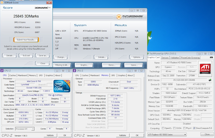This screenshot has width=215, height=138.
Task: Enable the OpenCL checkbox
Action: click(163, 128)
